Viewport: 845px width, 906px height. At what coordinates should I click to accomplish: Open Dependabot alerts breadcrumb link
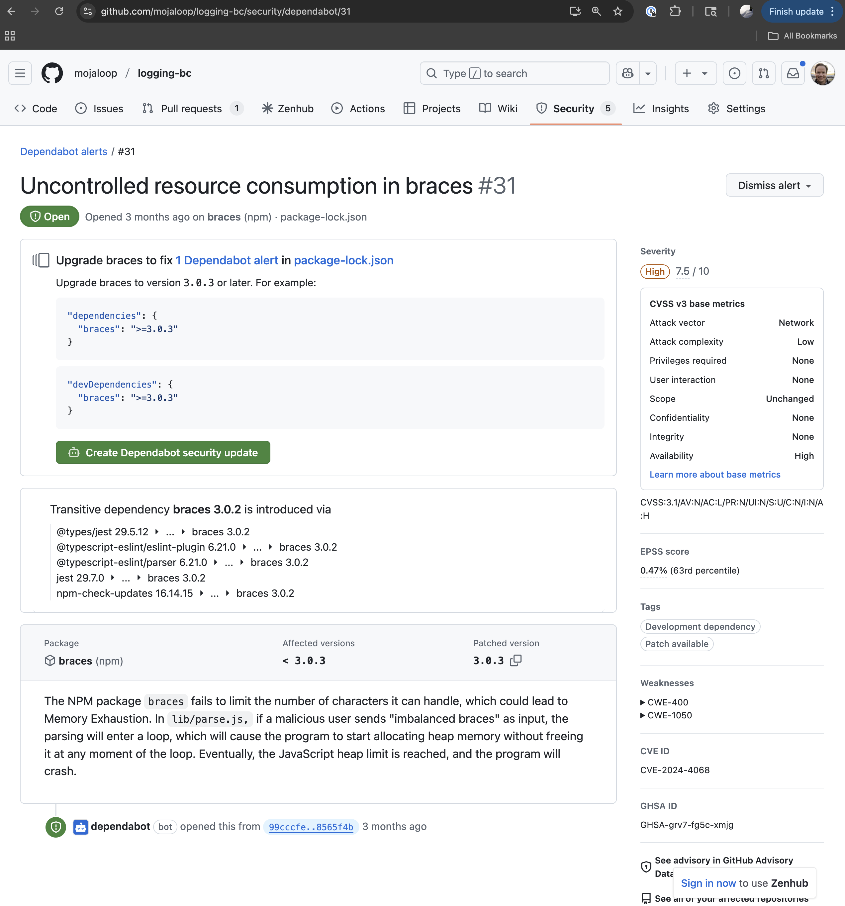pos(64,151)
